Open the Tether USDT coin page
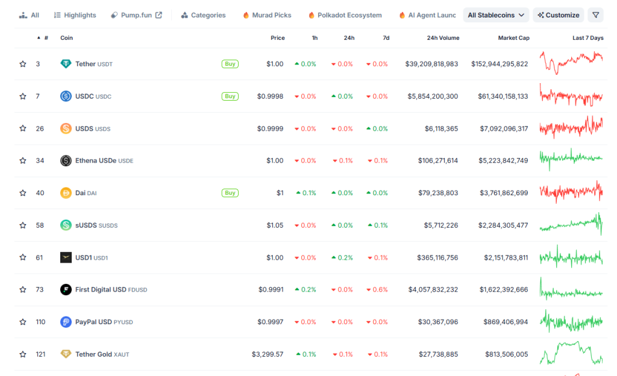Screen dimensions: 617x376 coord(94,64)
